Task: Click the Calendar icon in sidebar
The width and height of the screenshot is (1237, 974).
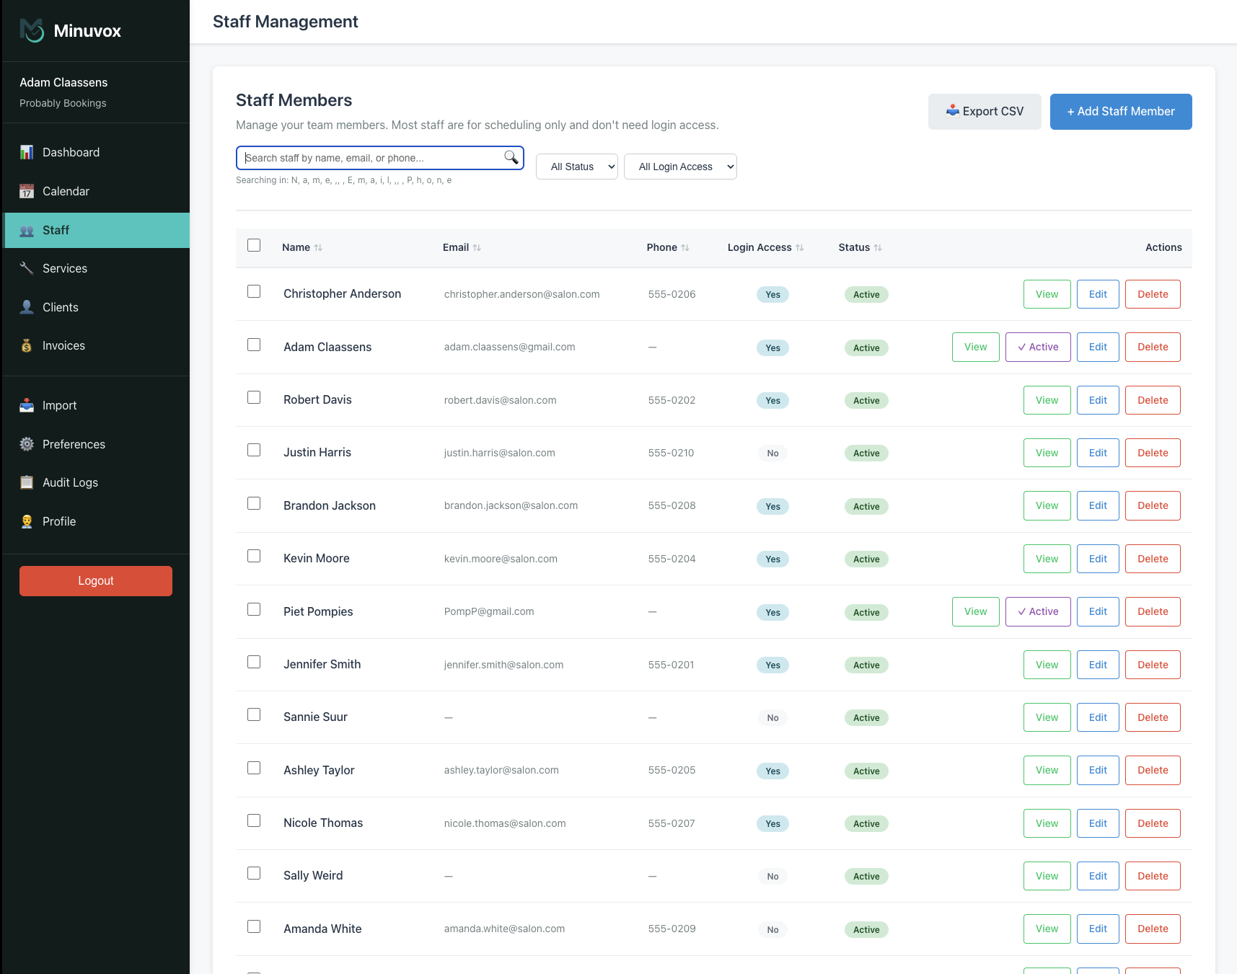Action: click(x=27, y=191)
